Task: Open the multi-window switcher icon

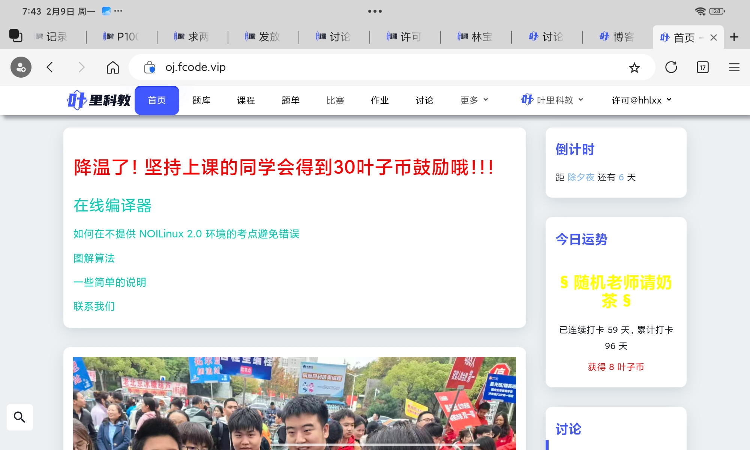Action: click(16, 36)
